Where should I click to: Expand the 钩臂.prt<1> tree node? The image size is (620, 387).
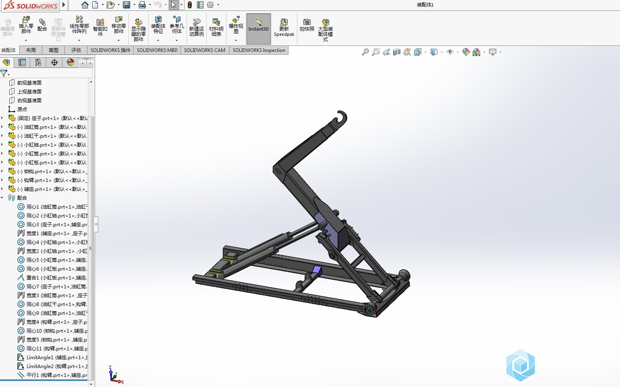pyautogui.click(x=2, y=180)
